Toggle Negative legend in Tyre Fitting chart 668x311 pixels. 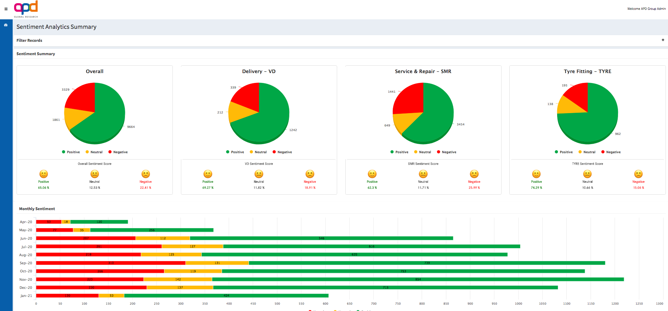pos(611,152)
